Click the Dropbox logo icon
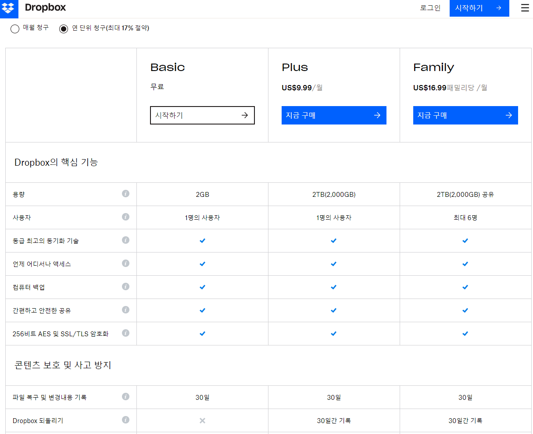This screenshot has width=533, height=434. pos(8,8)
